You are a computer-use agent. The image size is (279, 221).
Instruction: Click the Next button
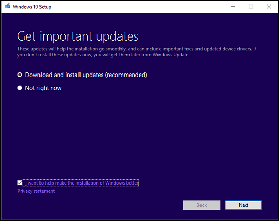[243, 205]
